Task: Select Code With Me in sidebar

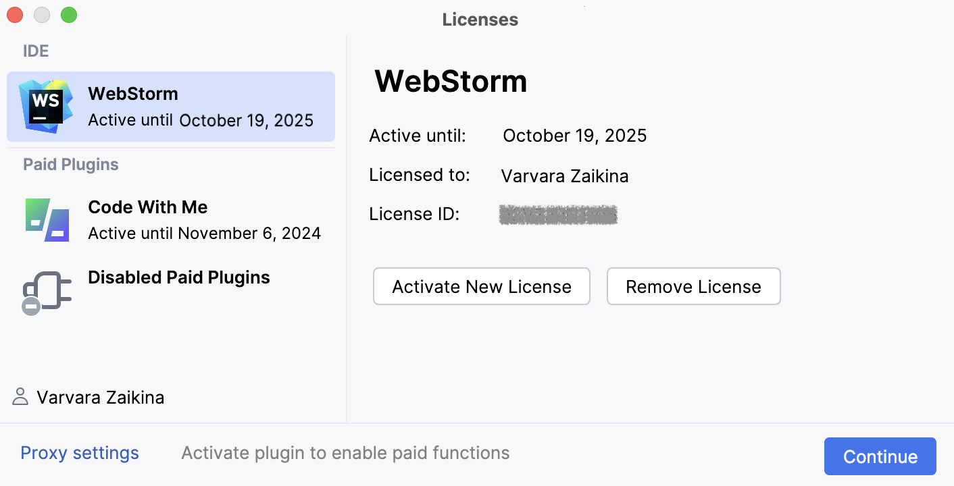Action: click(204, 220)
